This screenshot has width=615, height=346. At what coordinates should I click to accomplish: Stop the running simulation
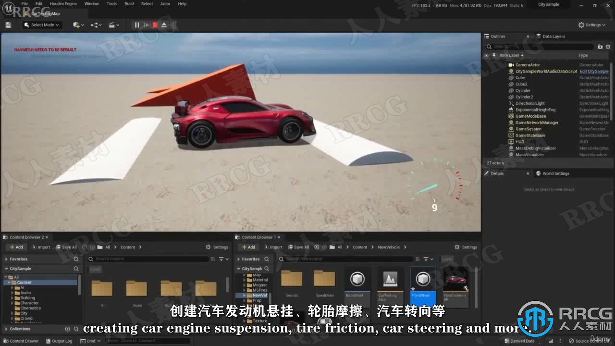coord(155,25)
